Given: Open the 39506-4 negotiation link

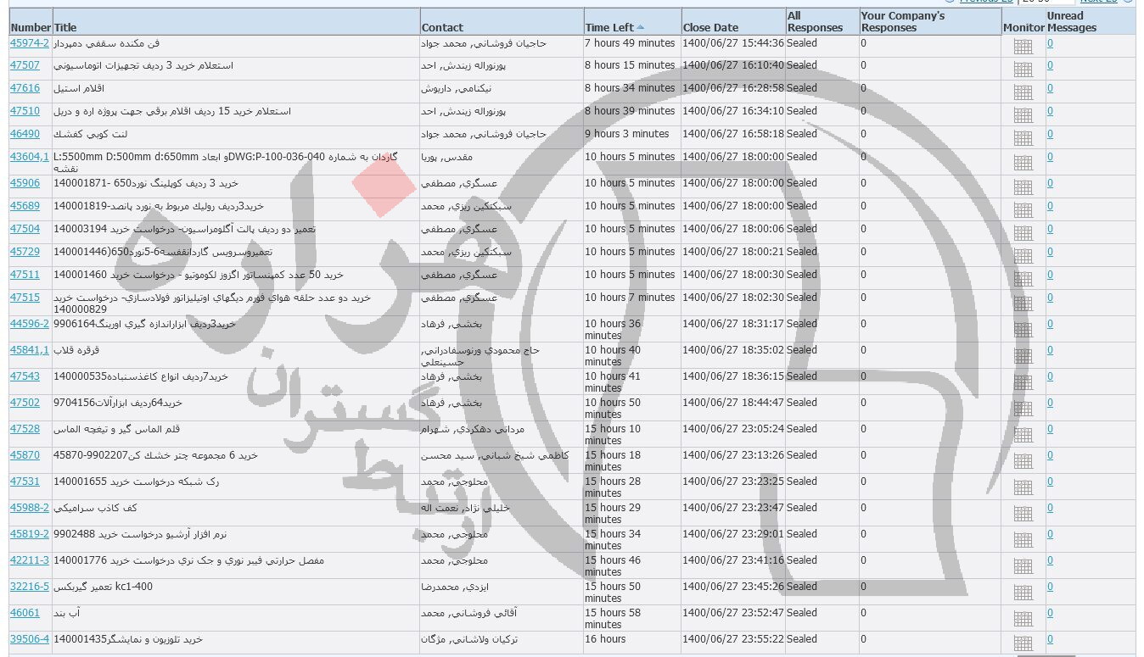Looking at the screenshot, I should (x=30, y=639).
